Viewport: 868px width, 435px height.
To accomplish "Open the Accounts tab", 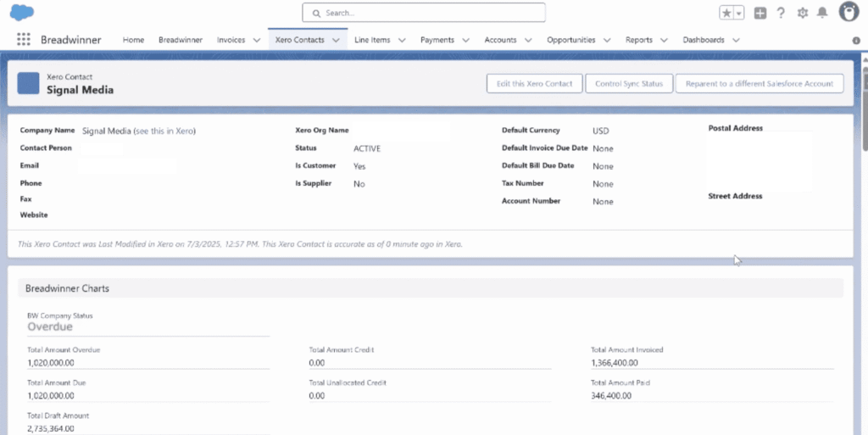I will [500, 40].
